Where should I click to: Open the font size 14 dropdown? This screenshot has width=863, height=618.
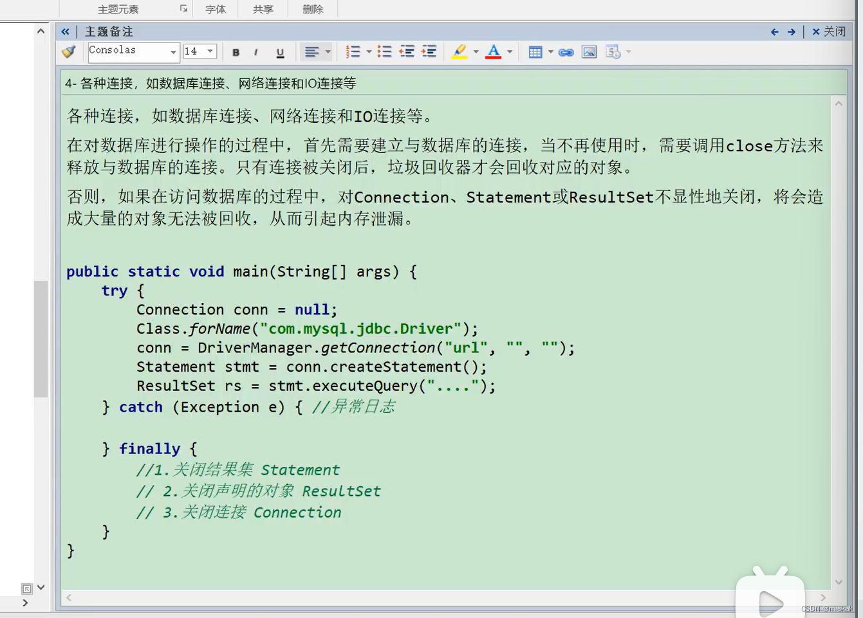click(210, 51)
